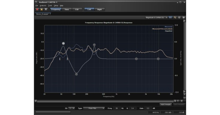The width and height of the screenshot is (220, 115).
Task: Open a file using the folder icon
Action: [41, 10]
